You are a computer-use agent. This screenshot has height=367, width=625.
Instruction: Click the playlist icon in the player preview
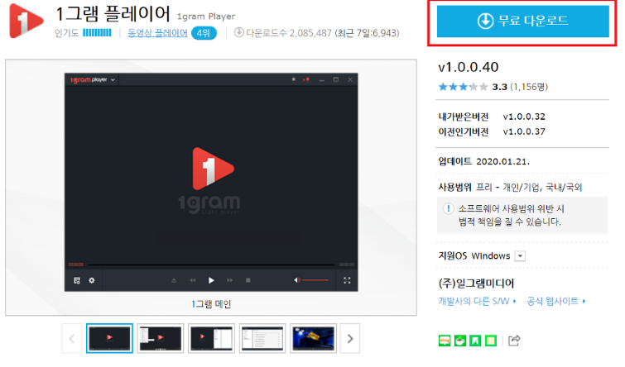(x=77, y=281)
